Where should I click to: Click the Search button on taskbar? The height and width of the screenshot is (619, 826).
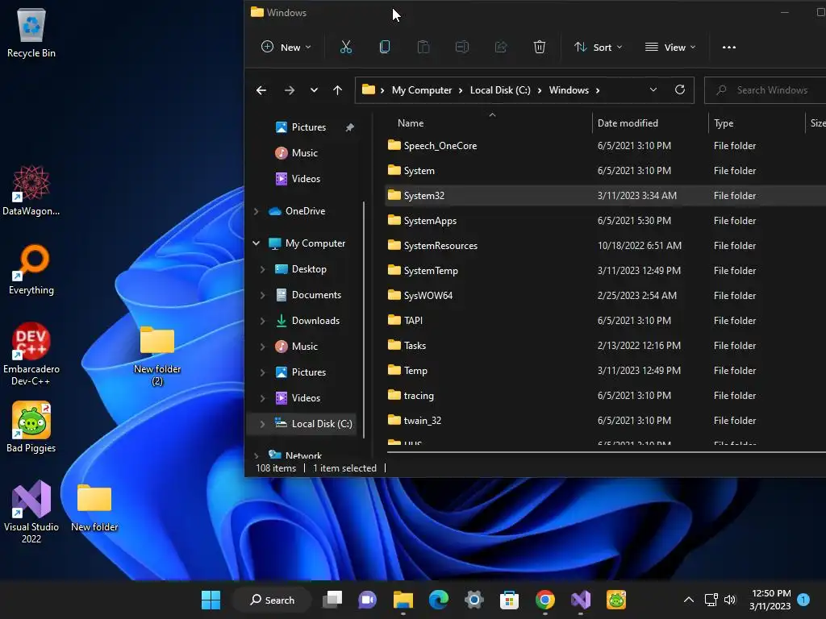pos(273,600)
